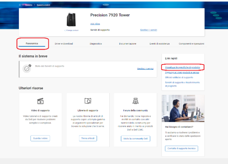
Task: Go to the Documentazione tab
Action: (127, 44)
